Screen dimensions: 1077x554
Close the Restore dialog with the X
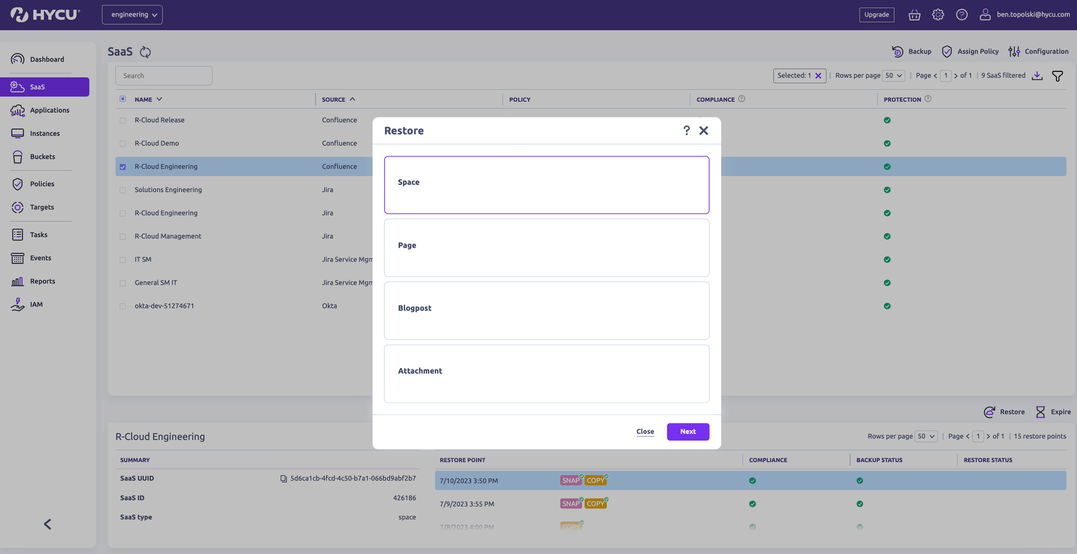tap(704, 130)
